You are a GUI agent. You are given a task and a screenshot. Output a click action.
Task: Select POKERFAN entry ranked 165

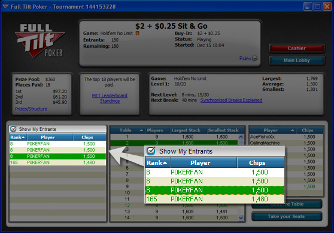point(57,163)
